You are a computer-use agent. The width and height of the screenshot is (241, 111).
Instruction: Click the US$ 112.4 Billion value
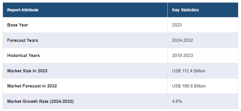point(189,71)
